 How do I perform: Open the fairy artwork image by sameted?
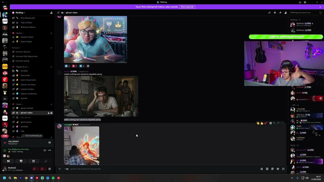(x=82, y=146)
